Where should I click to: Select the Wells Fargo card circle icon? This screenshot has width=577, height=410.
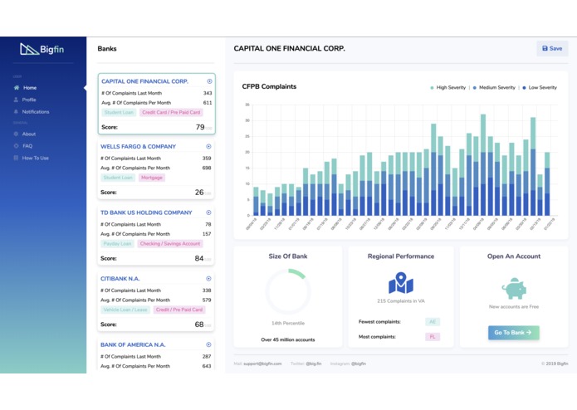coord(208,146)
